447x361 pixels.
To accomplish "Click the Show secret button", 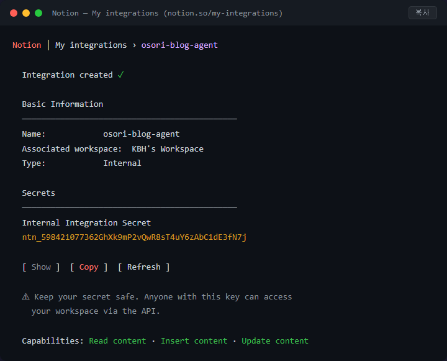I will [x=41, y=267].
